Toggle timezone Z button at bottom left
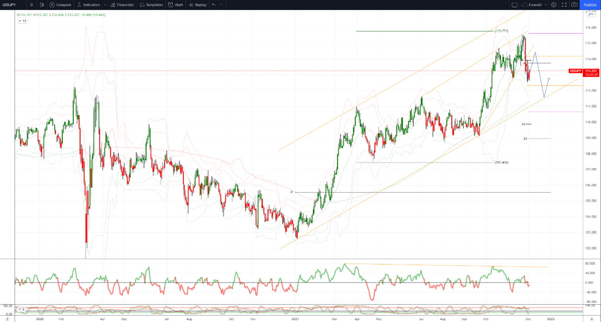This screenshot has width=601, height=322. point(7,319)
